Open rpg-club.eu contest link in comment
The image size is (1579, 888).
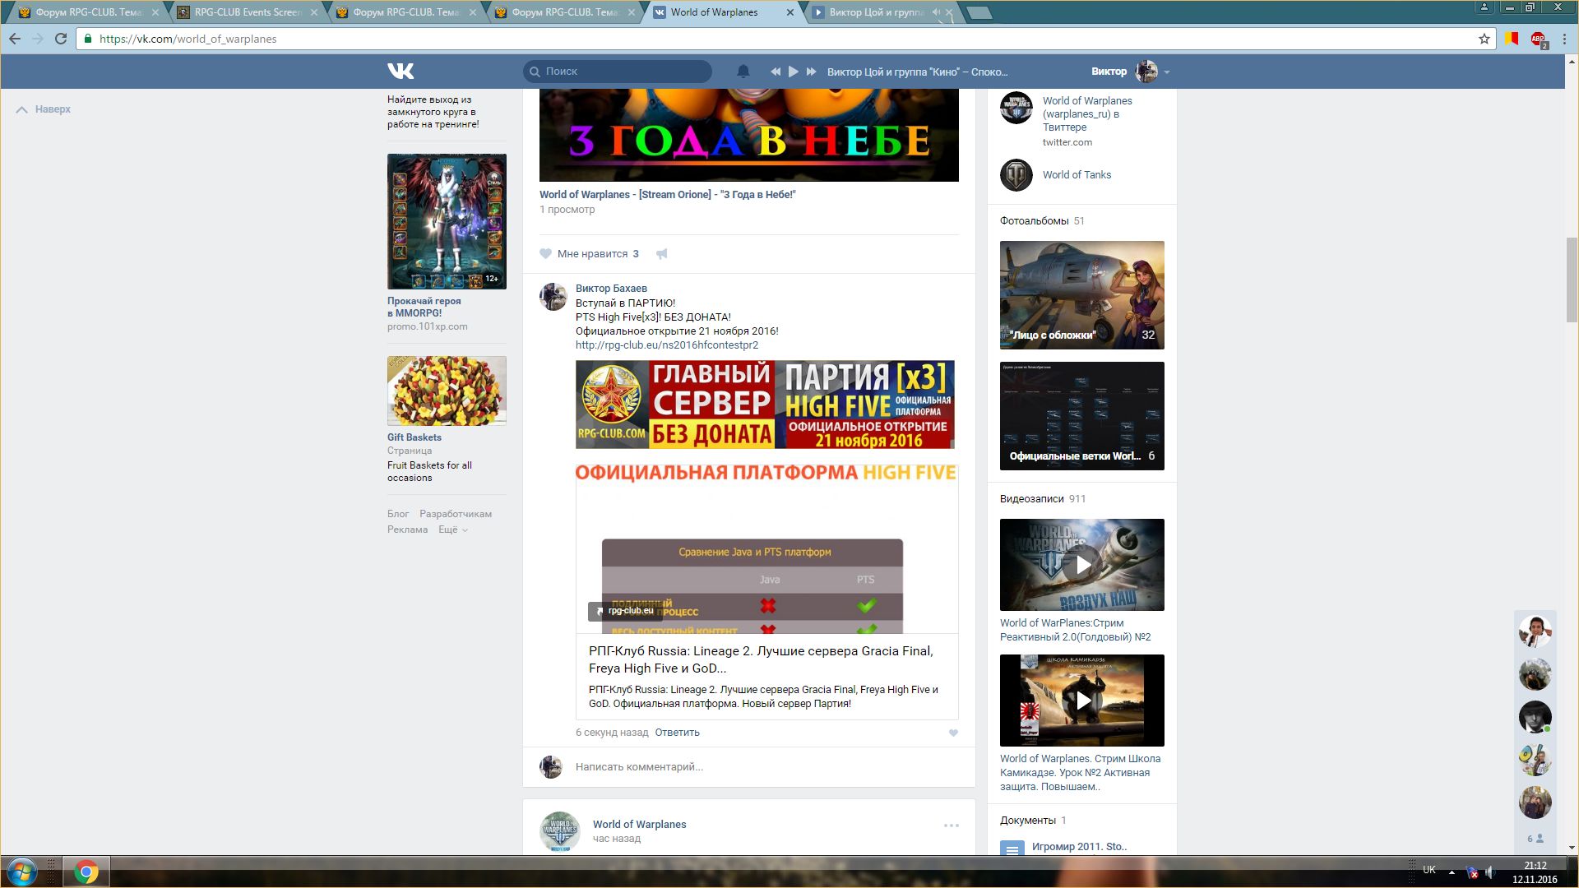(666, 345)
